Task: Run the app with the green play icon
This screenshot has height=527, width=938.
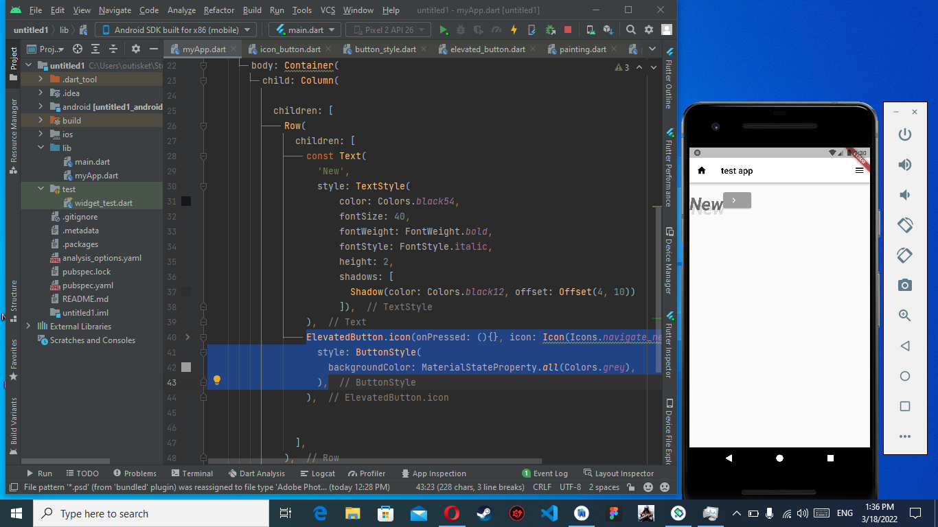Action: coord(444,30)
